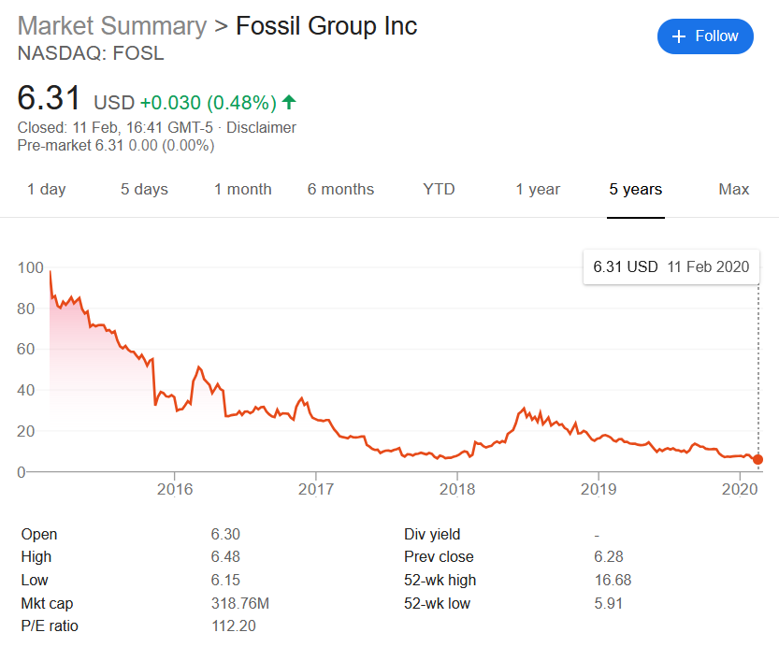Click the 2018 label on chart axis

pos(457,489)
